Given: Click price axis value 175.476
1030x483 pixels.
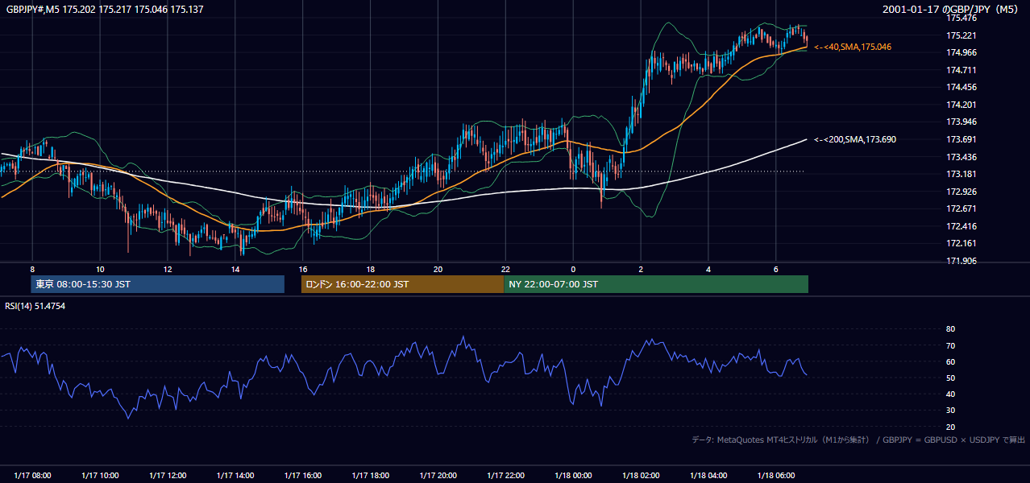Looking at the screenshot, I should point(961,18).
